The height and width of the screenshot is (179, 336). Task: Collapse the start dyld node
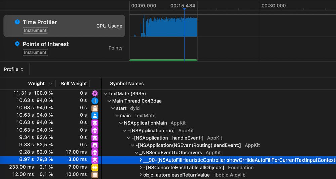113,108
